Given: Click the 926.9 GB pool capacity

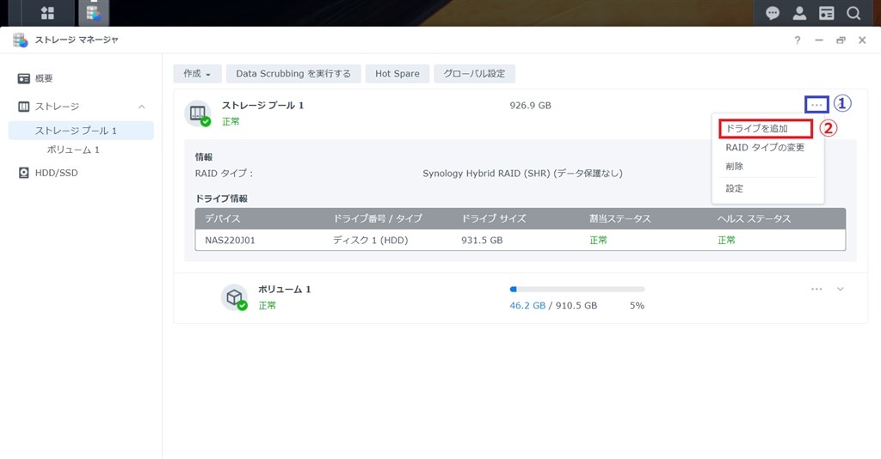Looking at the screenshot, I should click(530, 106).
